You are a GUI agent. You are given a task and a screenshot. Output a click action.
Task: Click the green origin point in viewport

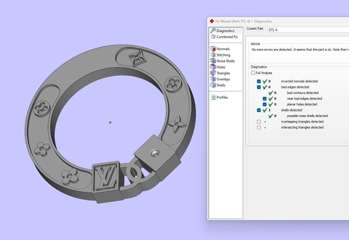click(110, 122)
